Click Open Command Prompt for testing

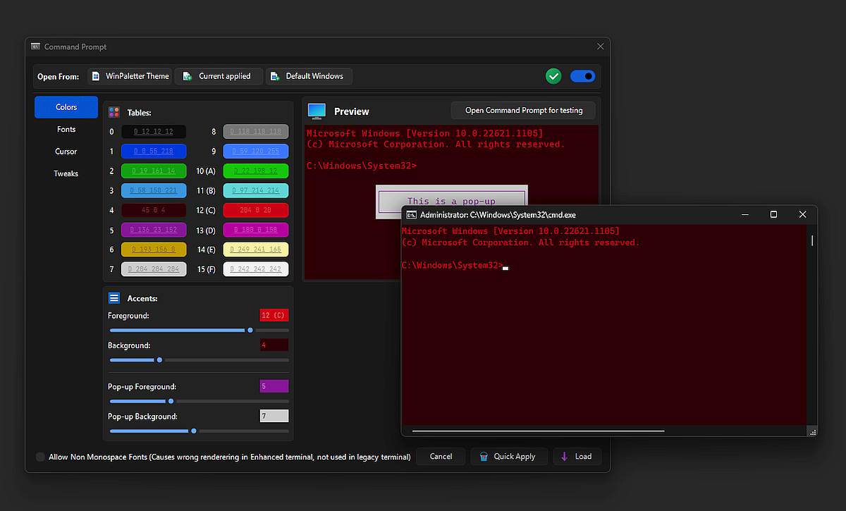pyautogui.click(x=523, y=111)
